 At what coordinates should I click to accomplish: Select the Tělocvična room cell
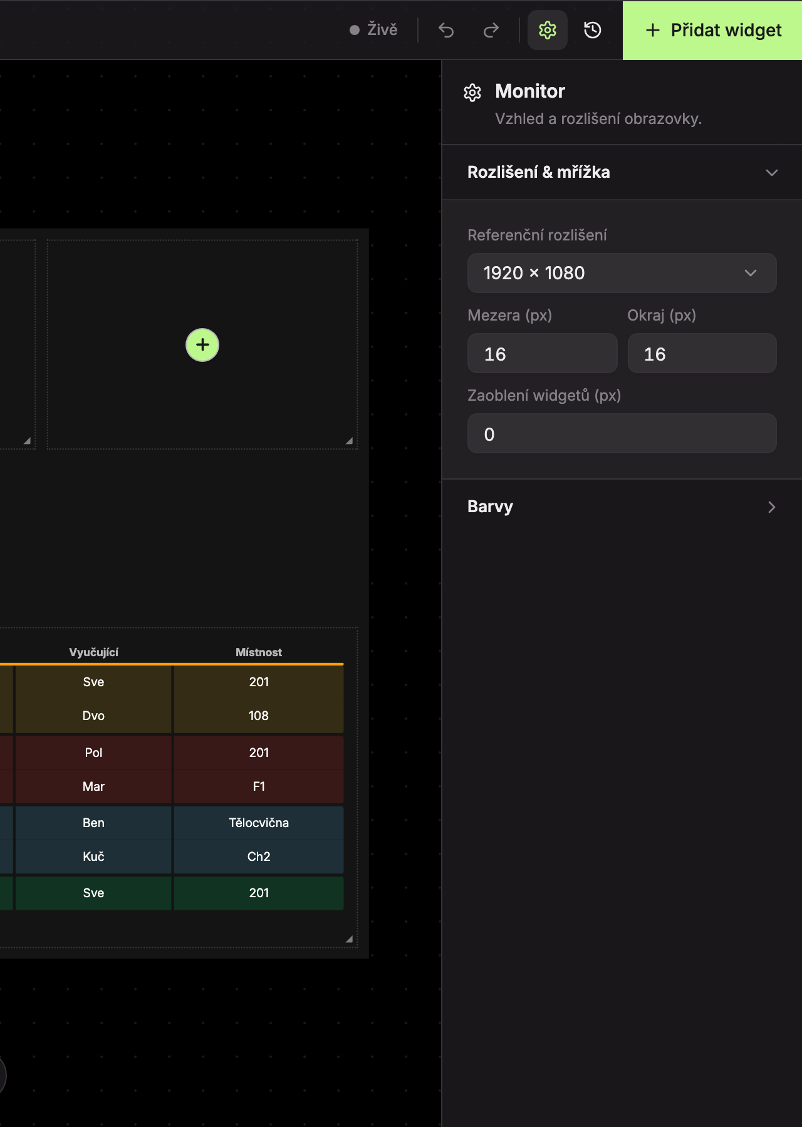point(259,823)
